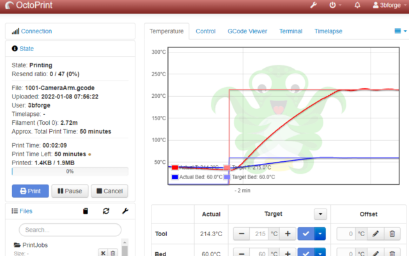This screenshot has height=256, width=409.
Task: Toggle Actual Bed legend swatch
Action: click(x=174, y=177)
